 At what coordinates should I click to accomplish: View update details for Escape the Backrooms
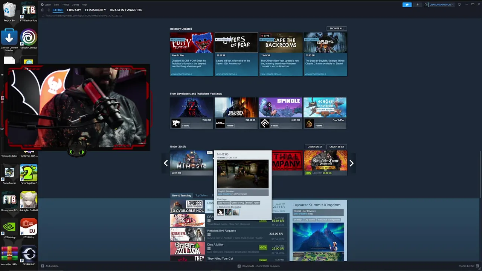270,74
